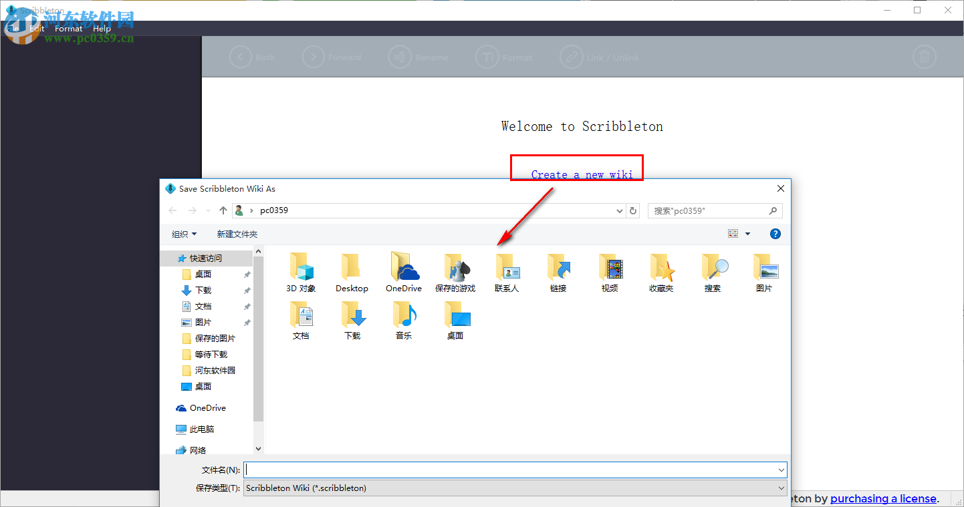Click Back in the Scribbleton toolbar
Image resolution: width=964 pixels, height=507 pixels.
[x=252, y=57]
